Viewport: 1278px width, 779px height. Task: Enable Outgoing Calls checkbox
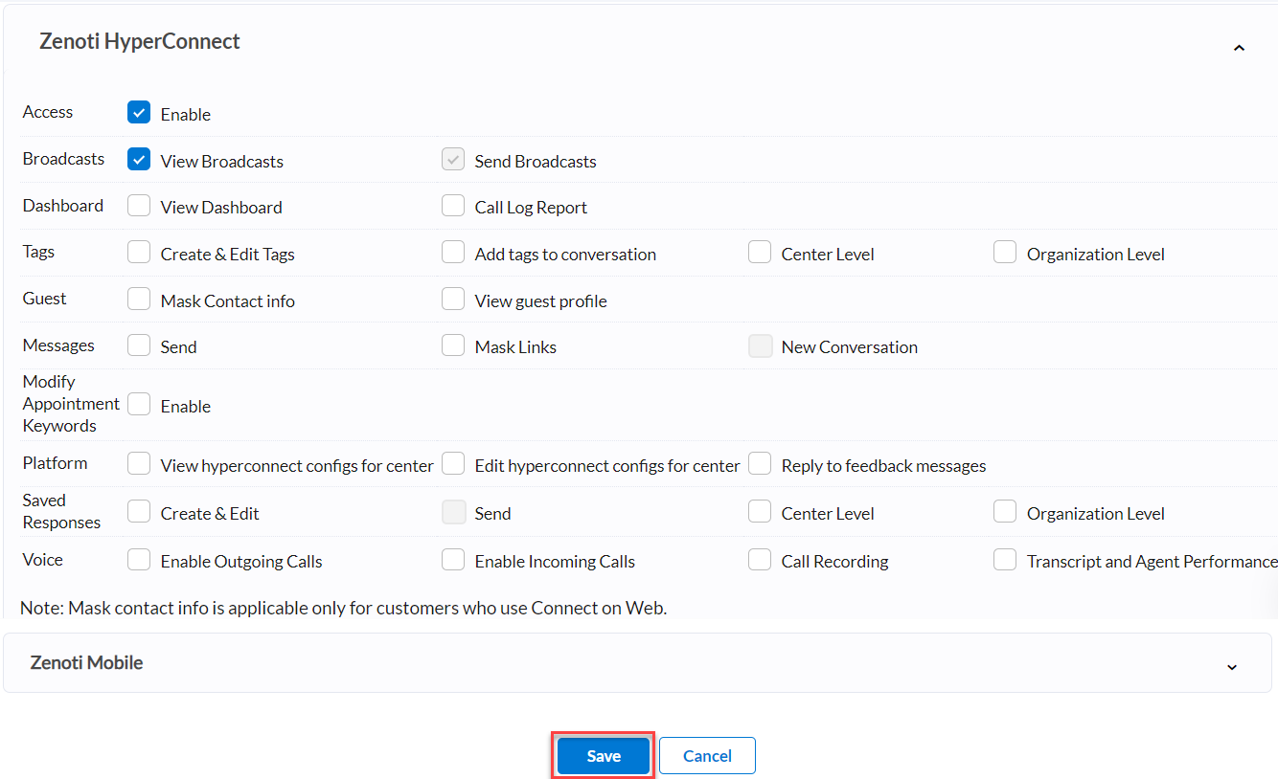point(139,560)
